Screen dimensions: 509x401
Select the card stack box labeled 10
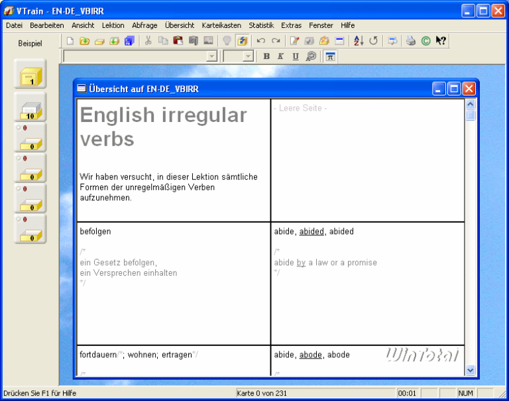(x=30, y=107)
